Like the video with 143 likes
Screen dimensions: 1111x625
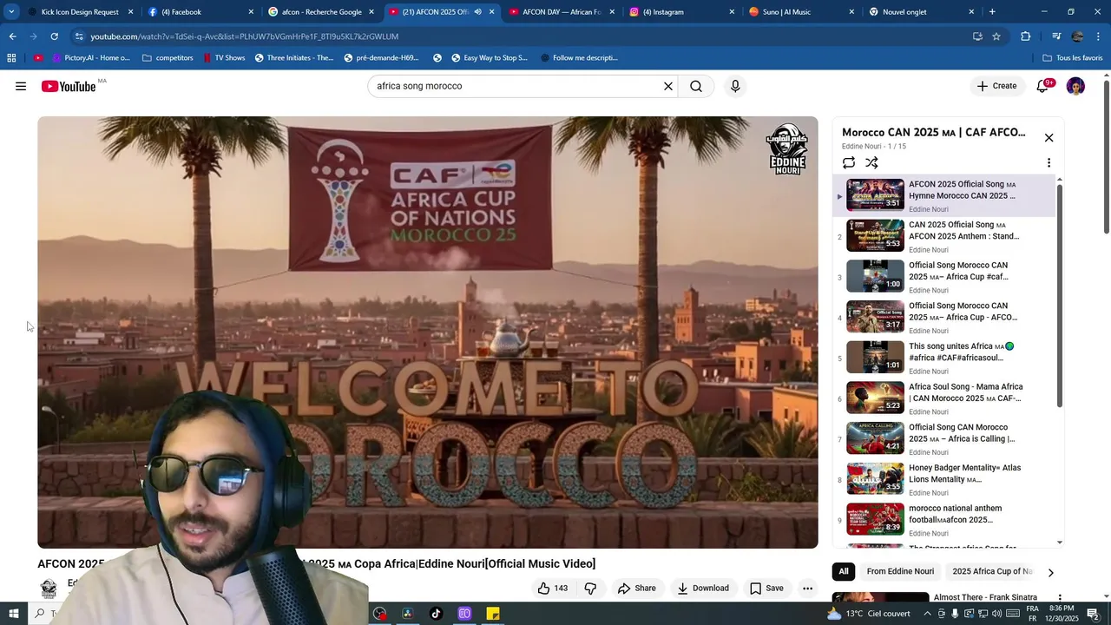tap(552, 589)
